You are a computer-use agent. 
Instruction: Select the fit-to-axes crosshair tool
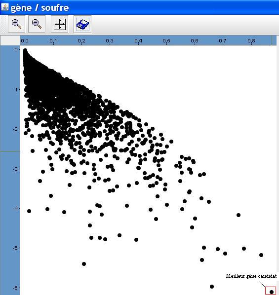(60, 24)
